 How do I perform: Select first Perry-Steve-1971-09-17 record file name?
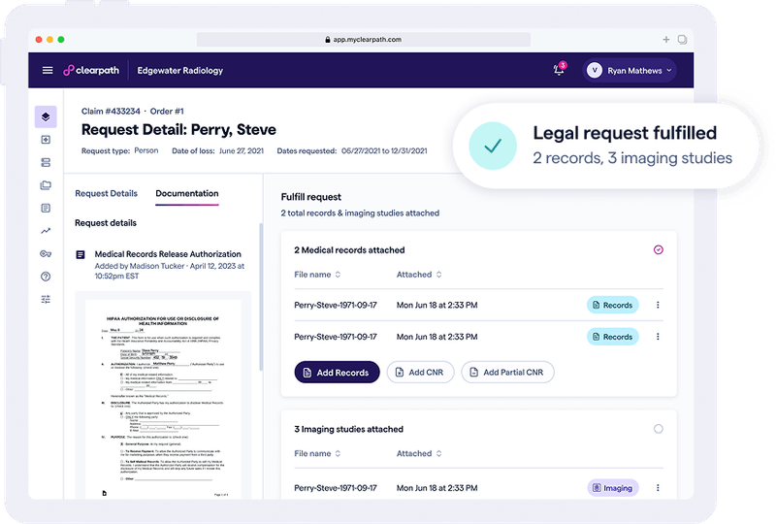(336, 305)
